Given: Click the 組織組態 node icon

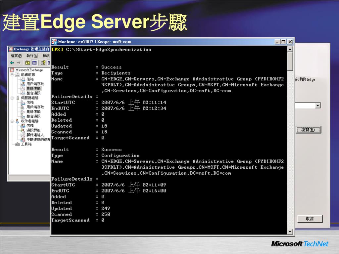Looking at the screenshot, I should (x=17, y=75).
